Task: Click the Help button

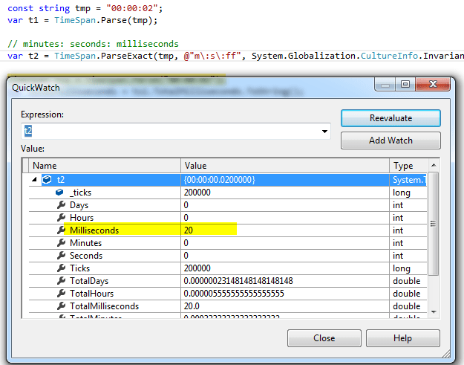Action: 402,338
